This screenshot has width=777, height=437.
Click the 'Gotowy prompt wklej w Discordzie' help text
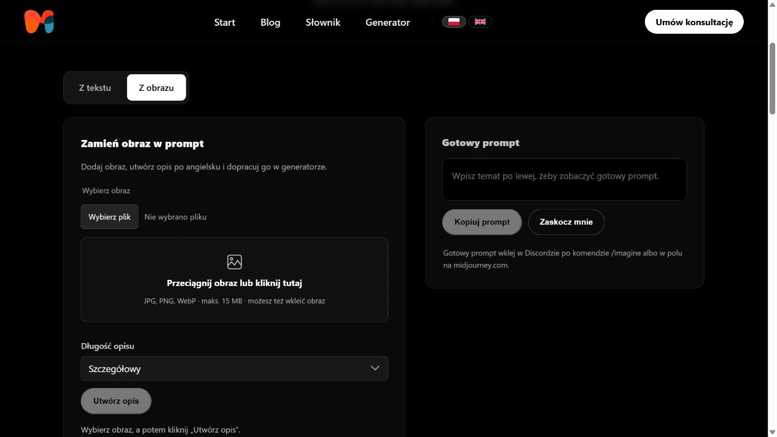pos(563,259)
